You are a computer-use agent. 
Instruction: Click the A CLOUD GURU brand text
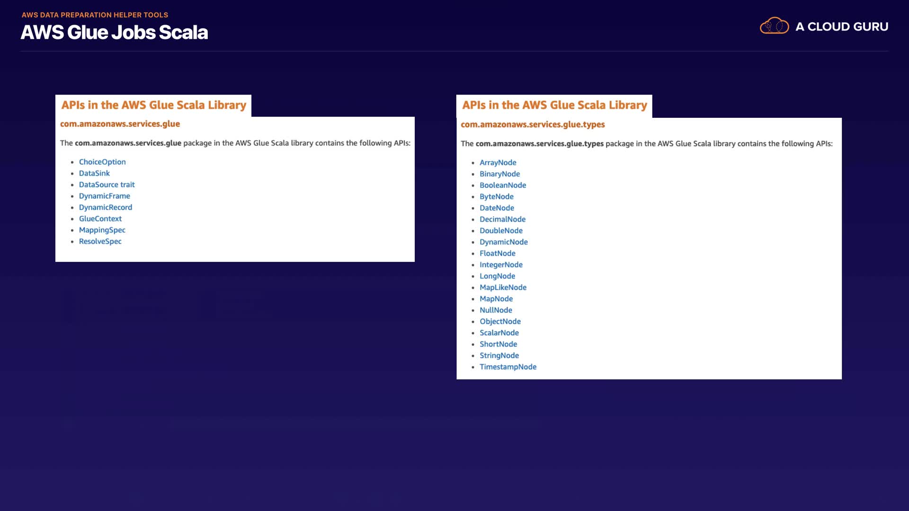[842, 27]
